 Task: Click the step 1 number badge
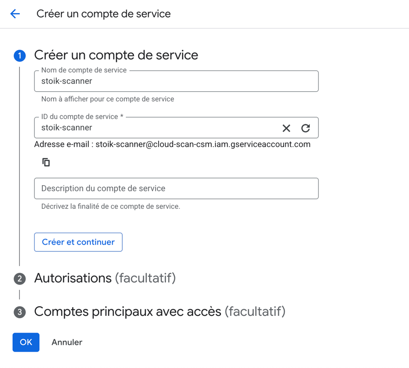(x=20, y=56)
